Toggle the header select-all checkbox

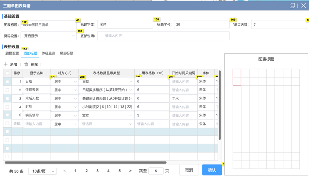[x=7, y=73]
